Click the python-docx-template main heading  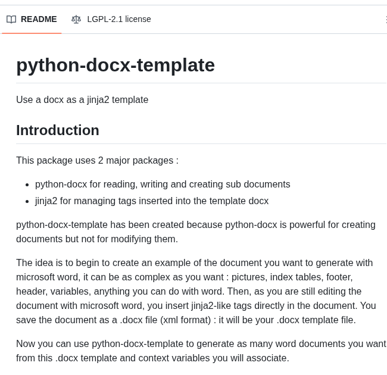point(116,65)
